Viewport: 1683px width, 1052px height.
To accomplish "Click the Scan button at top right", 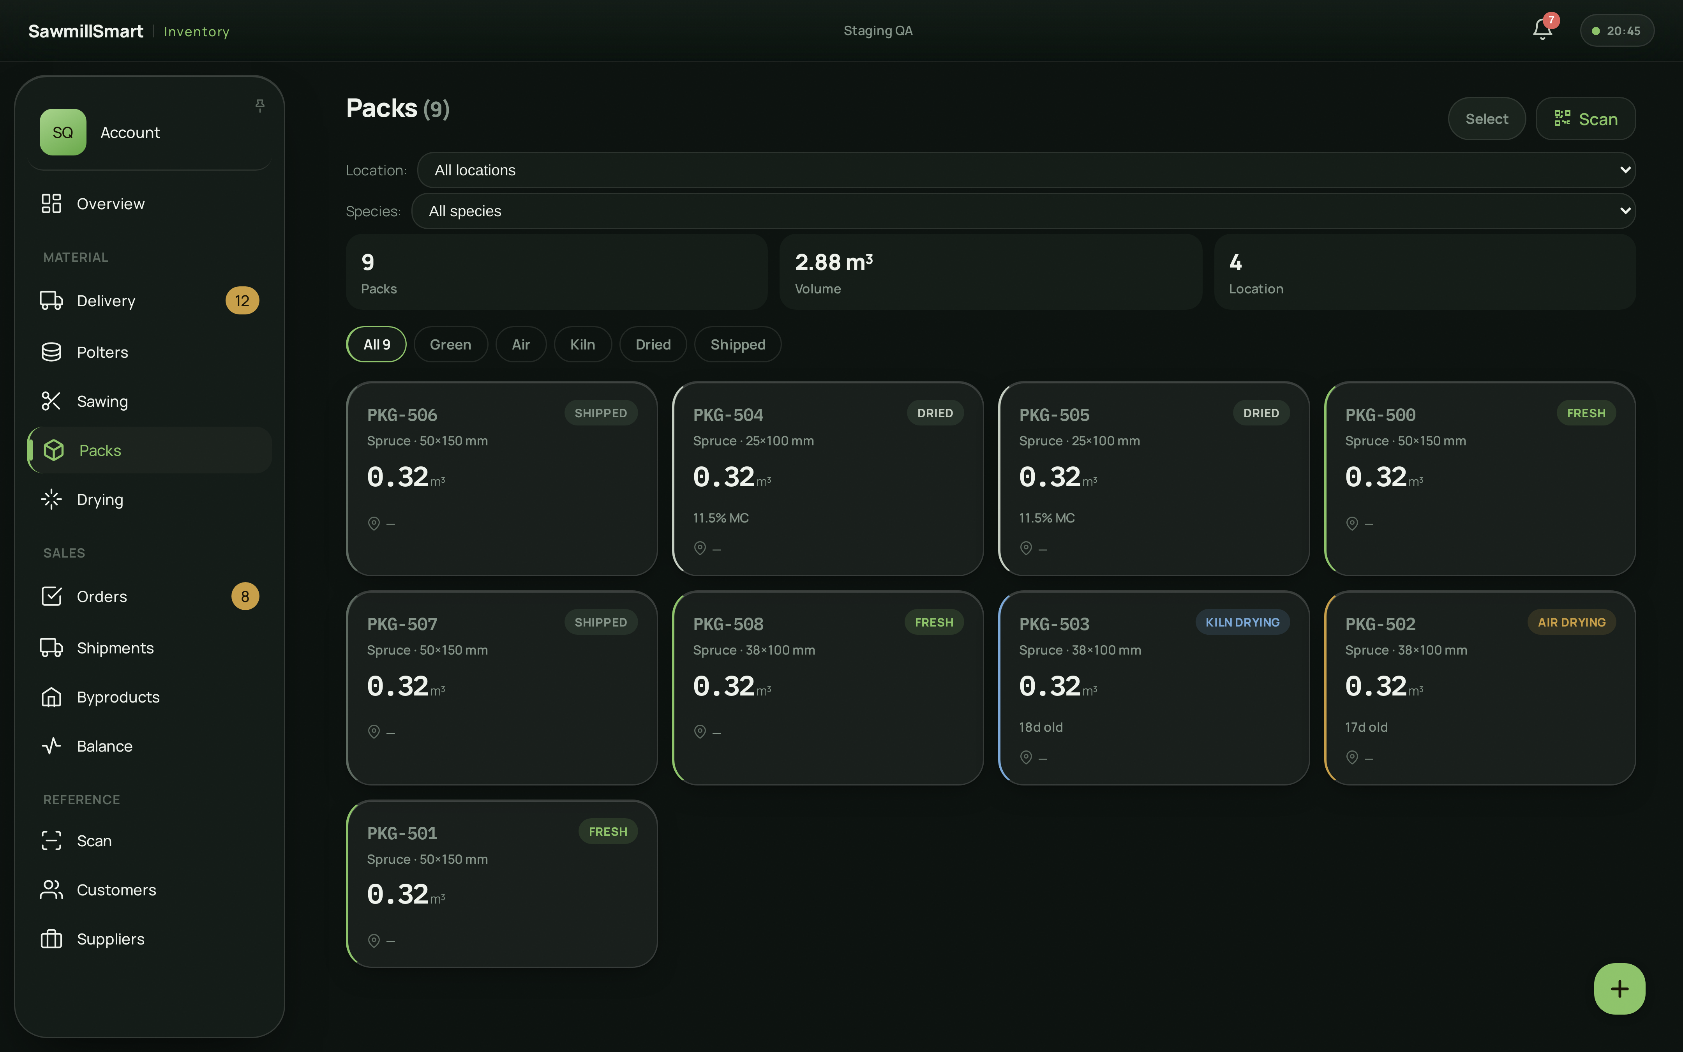I will click(1586, 119).
